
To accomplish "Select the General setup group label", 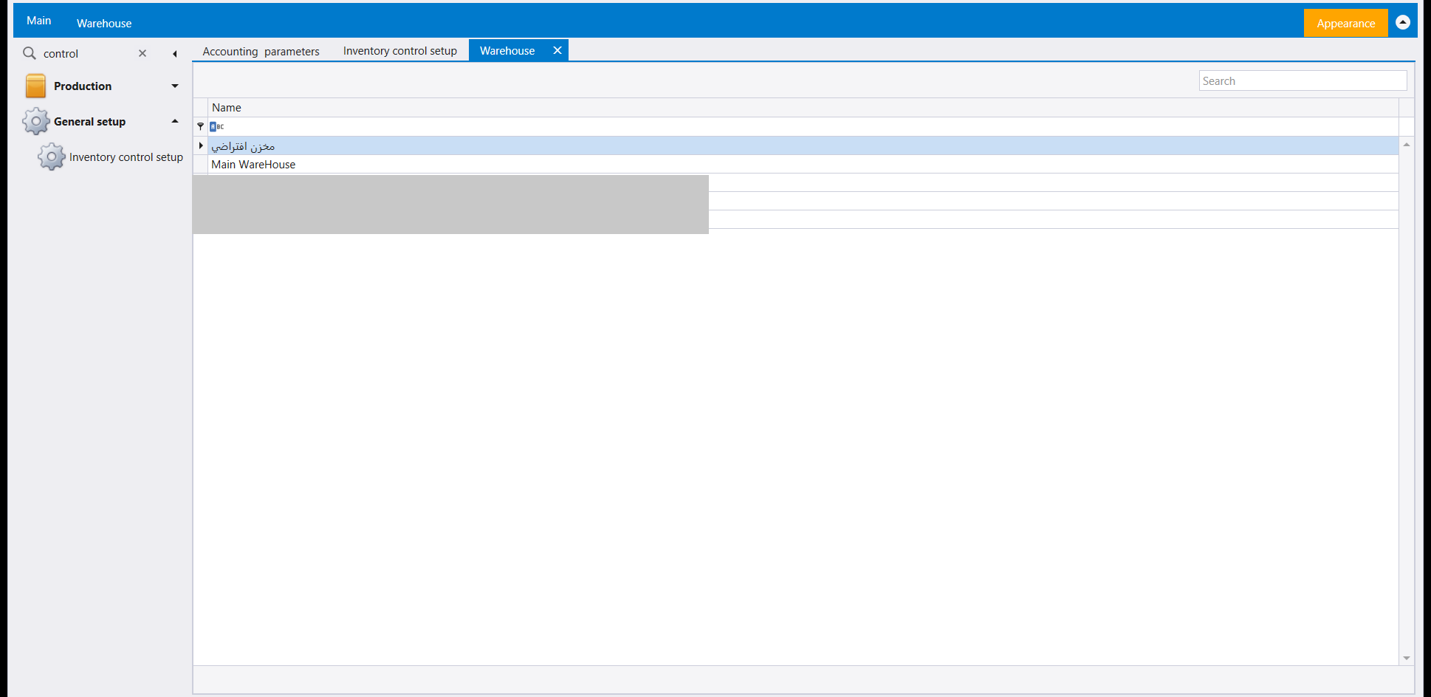I will (90, 122).
